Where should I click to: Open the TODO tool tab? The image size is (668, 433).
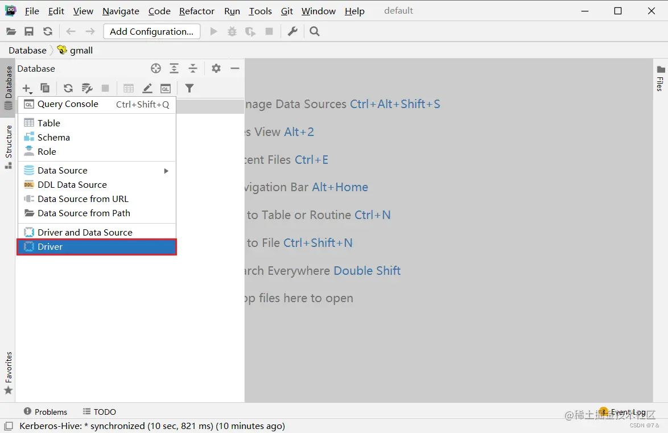(99, 412)
